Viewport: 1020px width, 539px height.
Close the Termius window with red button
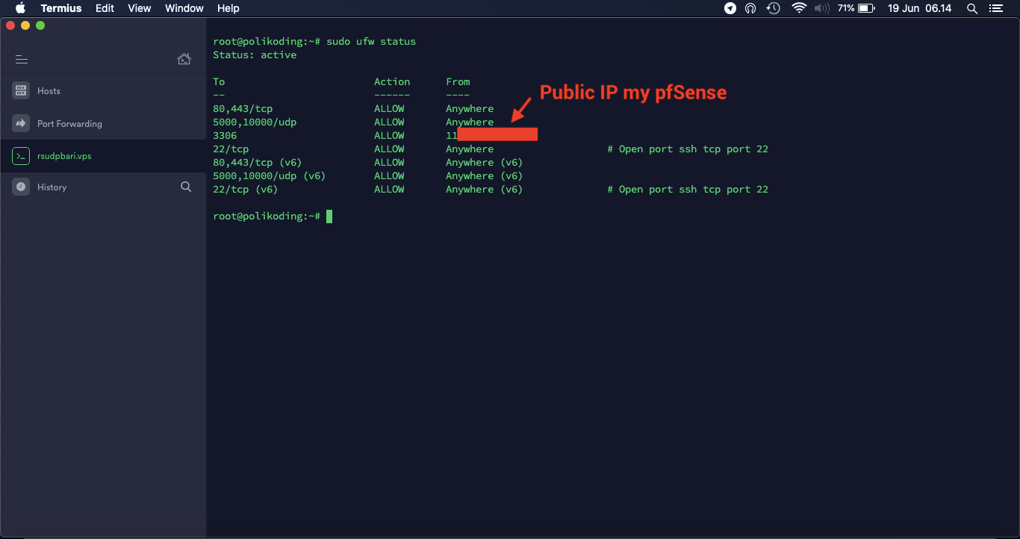coord(10,25)
